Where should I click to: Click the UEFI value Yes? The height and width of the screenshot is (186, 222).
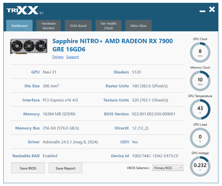pyautogui.click(x=135, y=142)
